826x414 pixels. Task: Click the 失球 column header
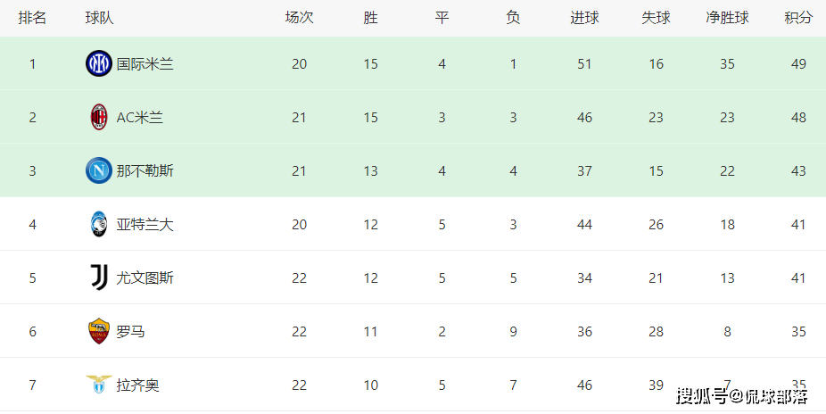click(656, 18)
